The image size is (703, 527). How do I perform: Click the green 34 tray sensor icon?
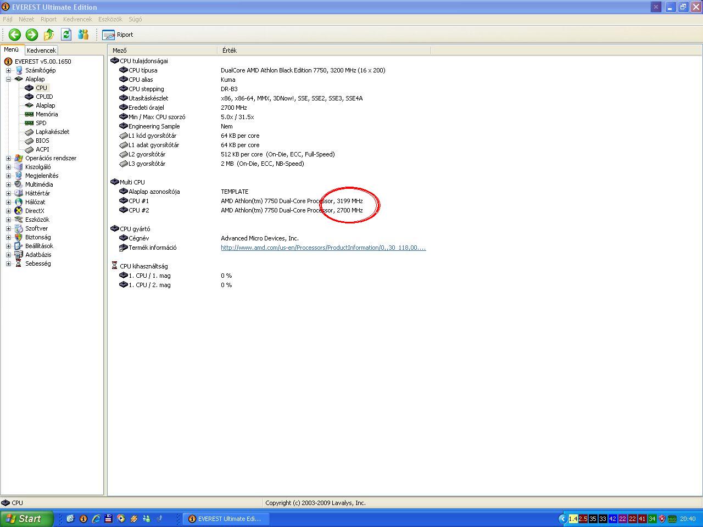[x=652, y=519]
